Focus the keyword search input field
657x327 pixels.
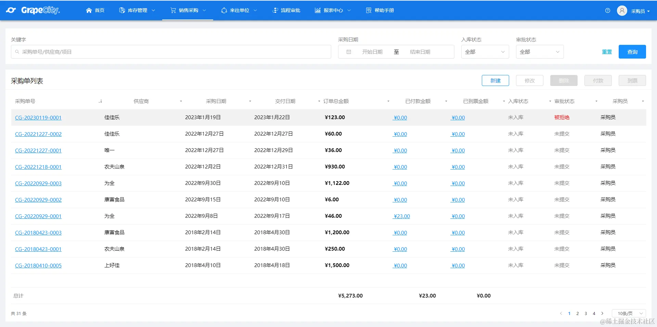tap(171, 52)
